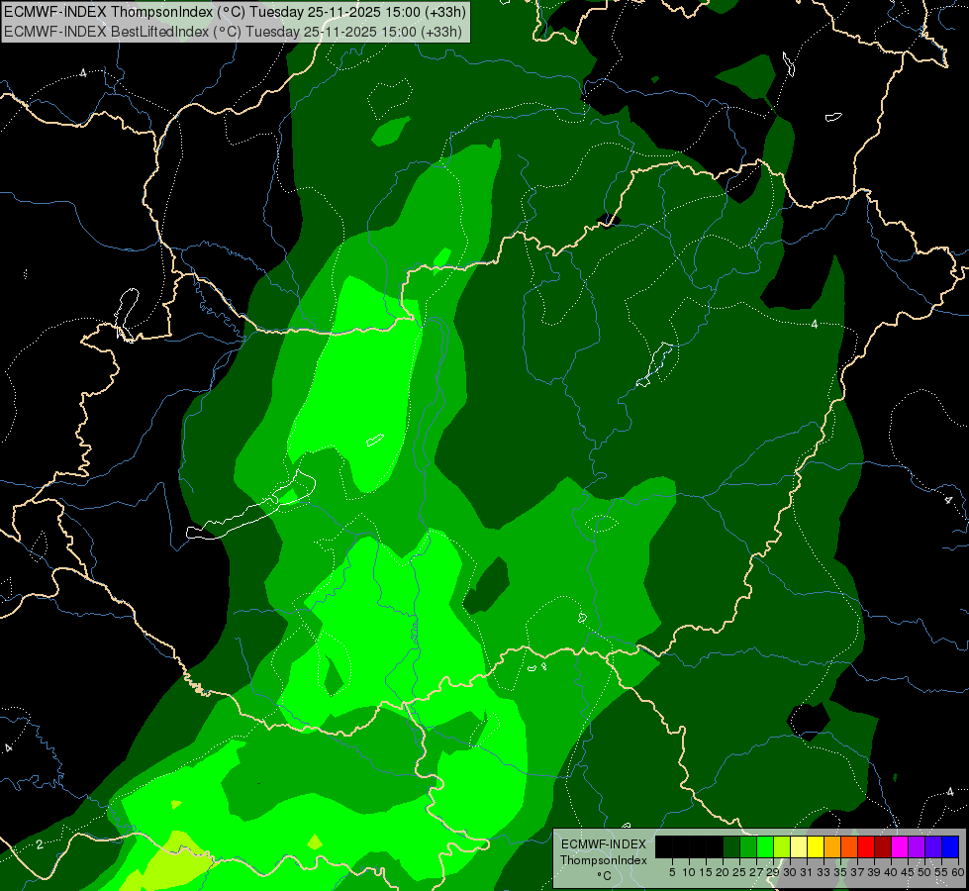Click the legend tick value 27
The image size is (969, 891).
coord(756,872)
